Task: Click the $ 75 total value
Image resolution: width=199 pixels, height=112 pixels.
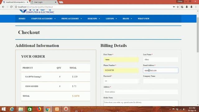Action: (74, 86)
